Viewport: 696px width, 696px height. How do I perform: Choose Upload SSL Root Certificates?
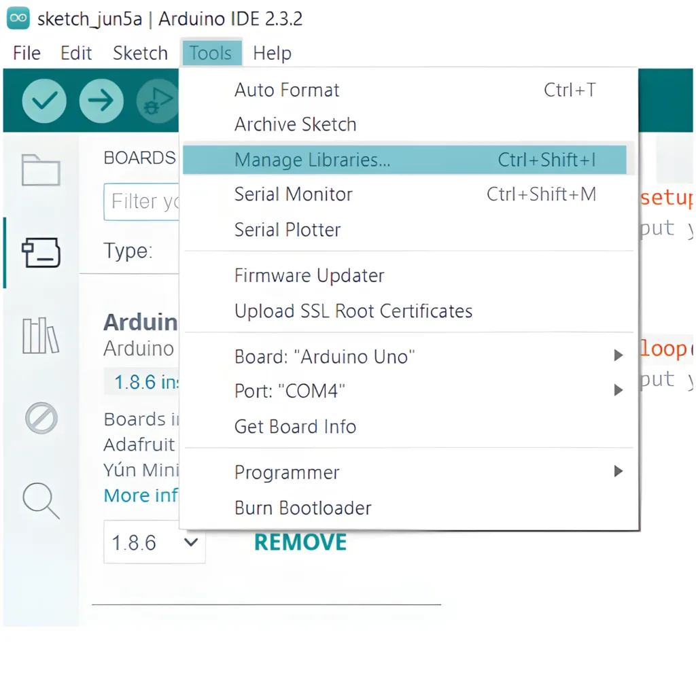[408, 311]
